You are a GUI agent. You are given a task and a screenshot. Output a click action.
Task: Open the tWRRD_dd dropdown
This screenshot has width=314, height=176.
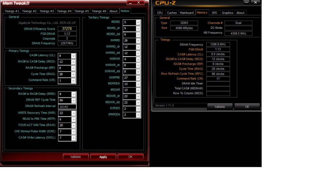[x=138, y=53]
